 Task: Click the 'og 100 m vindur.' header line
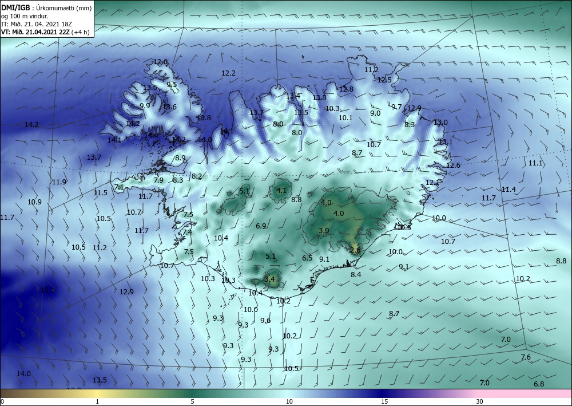[x=24, y=16]
